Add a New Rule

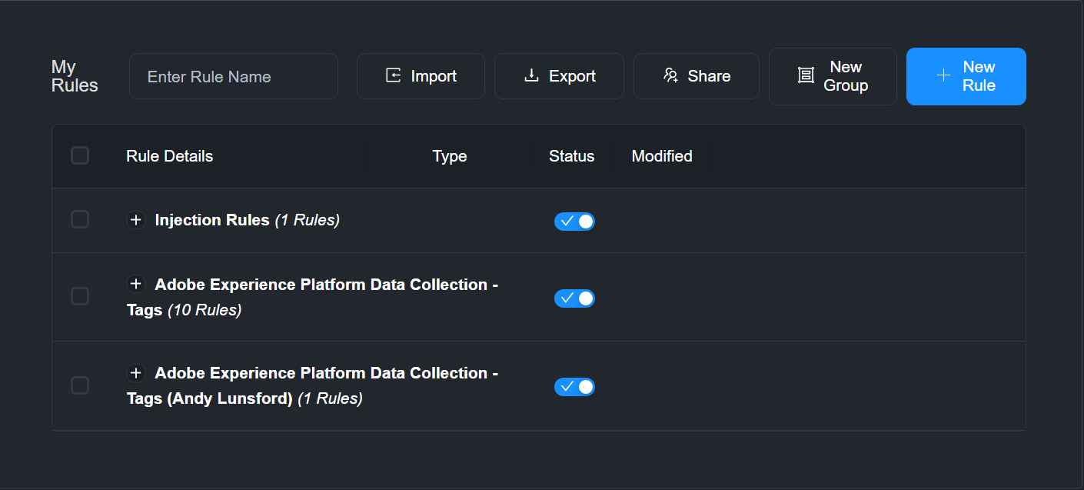tap(966, 76)
